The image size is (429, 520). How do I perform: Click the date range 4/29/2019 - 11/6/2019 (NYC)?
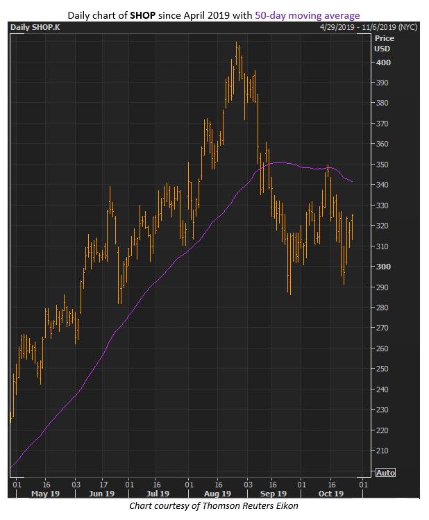click(369, 27)
